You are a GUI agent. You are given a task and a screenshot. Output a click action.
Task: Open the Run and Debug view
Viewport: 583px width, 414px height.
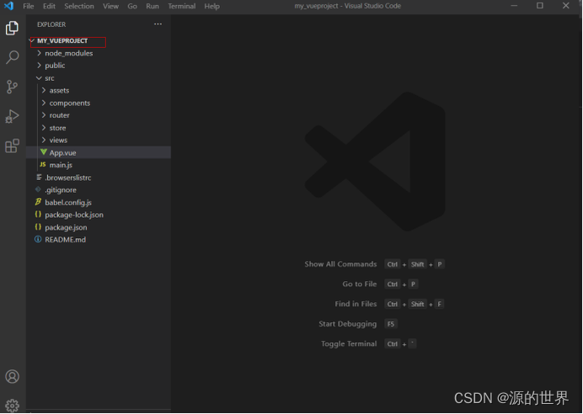point(12,116)
